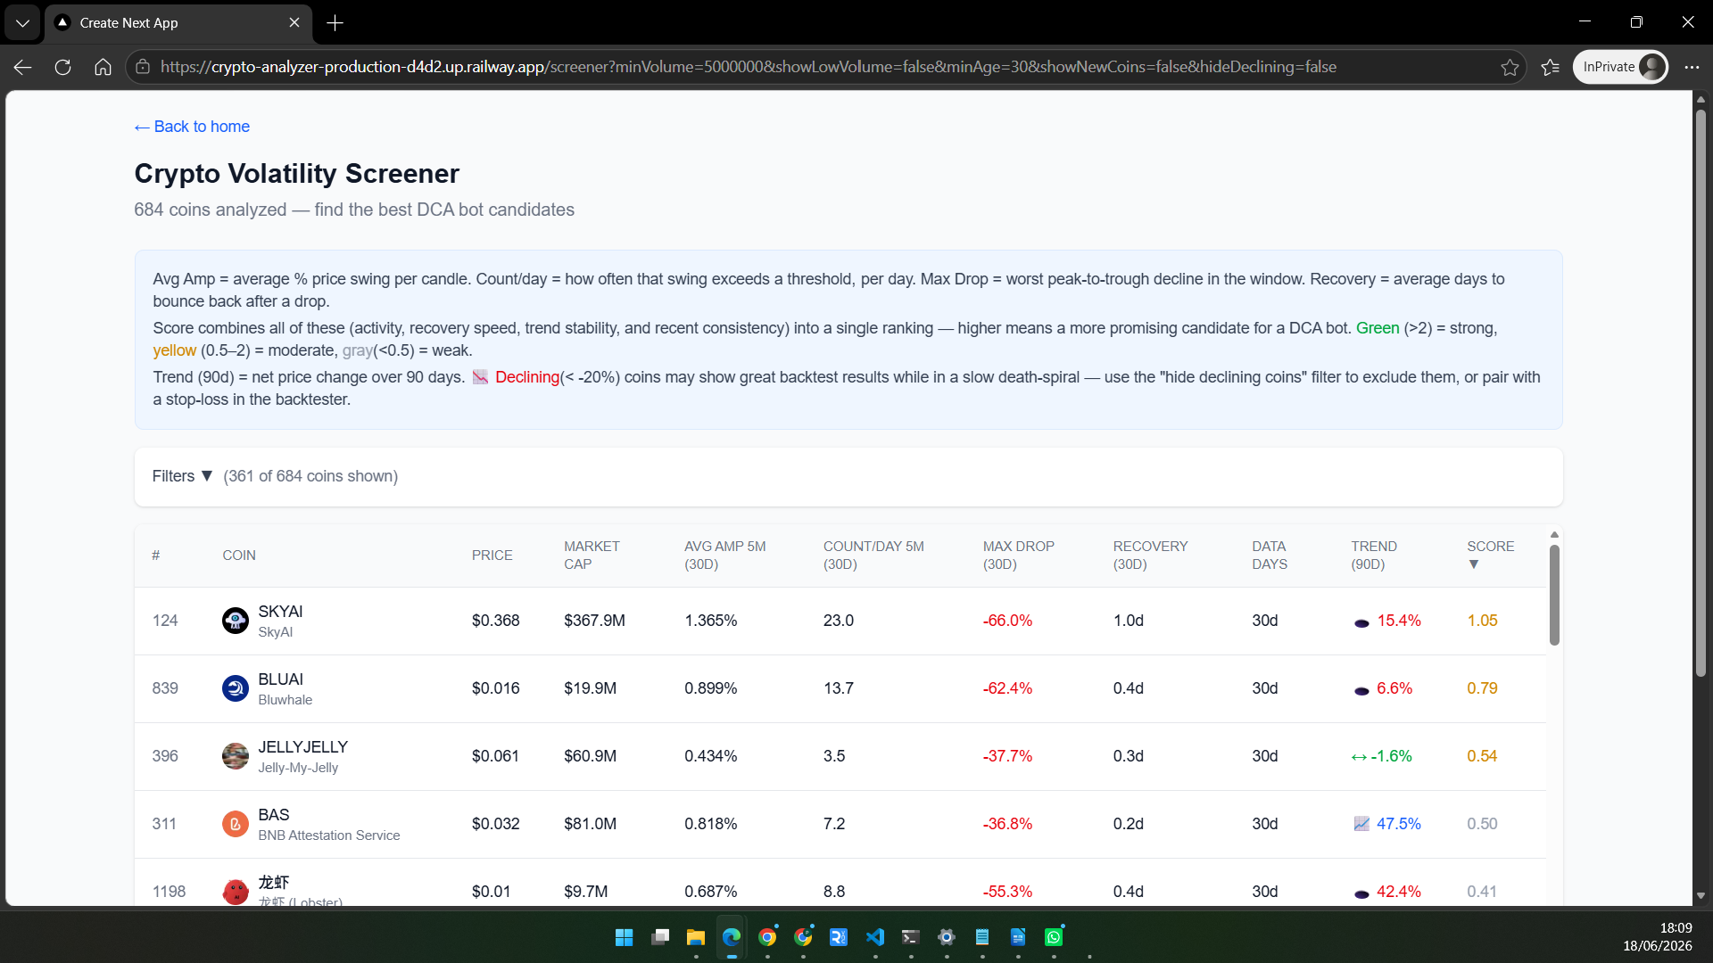
Task: Close the Create Next App tab
Action: pyautogui.click(x=294, y=23)
